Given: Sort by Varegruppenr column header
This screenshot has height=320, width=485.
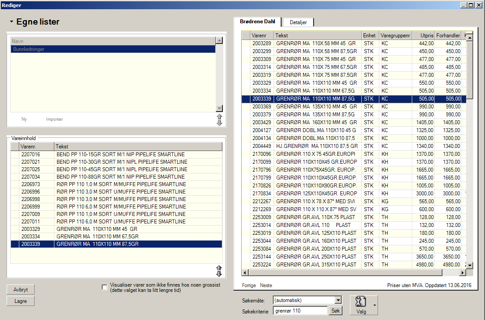Looking at the screenshot, I should tap(395, 36).
